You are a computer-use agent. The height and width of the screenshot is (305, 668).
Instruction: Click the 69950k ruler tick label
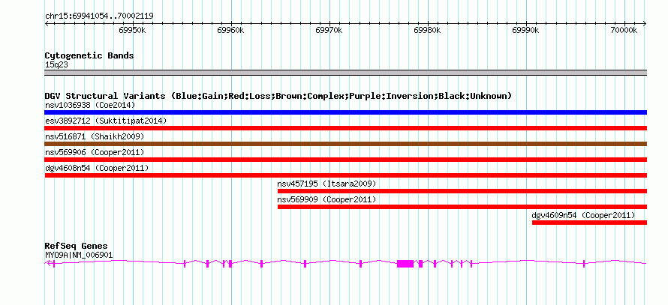click(133, 30)
